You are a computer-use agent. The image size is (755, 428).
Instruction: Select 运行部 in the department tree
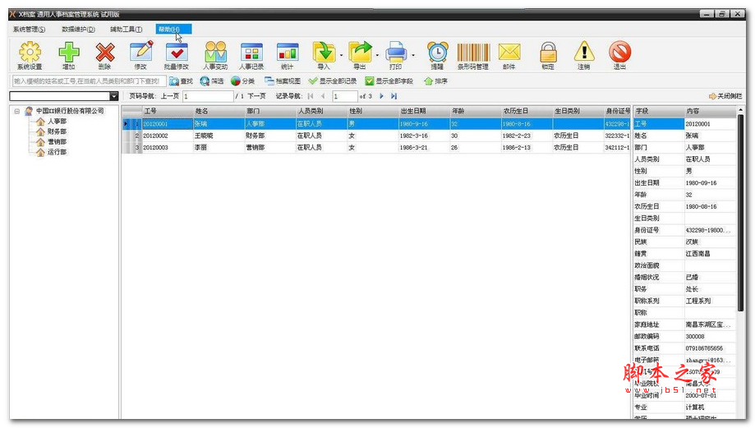tap(57, 152)
